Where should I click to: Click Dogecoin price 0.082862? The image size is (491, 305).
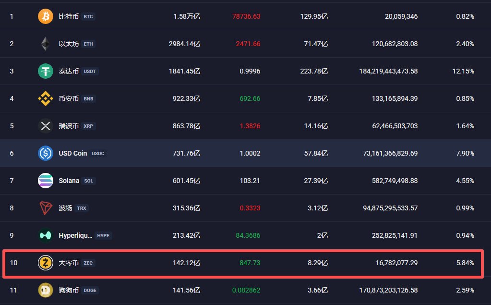246,290
